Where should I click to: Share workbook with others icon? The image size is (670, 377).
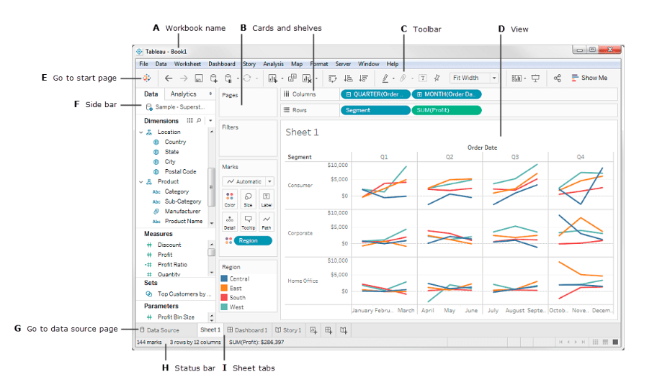[557, 78]
